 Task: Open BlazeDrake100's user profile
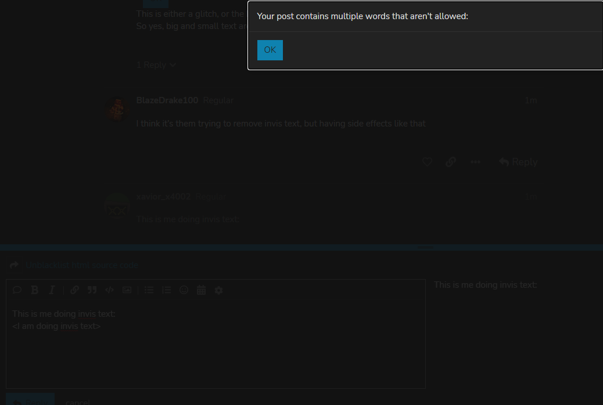(x=167, y=100)
